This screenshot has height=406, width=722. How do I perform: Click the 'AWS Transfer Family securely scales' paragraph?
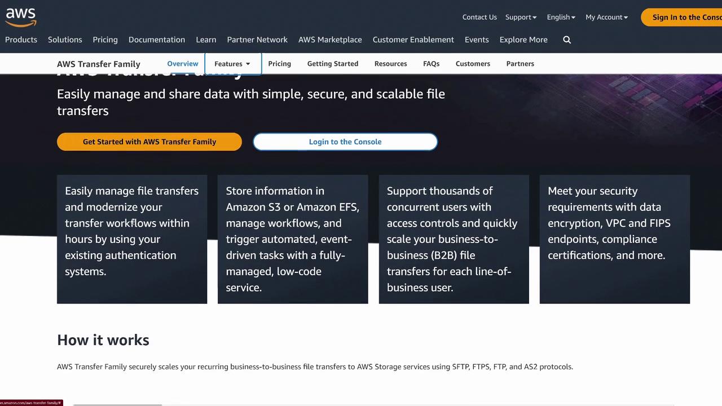pos(315,367)
